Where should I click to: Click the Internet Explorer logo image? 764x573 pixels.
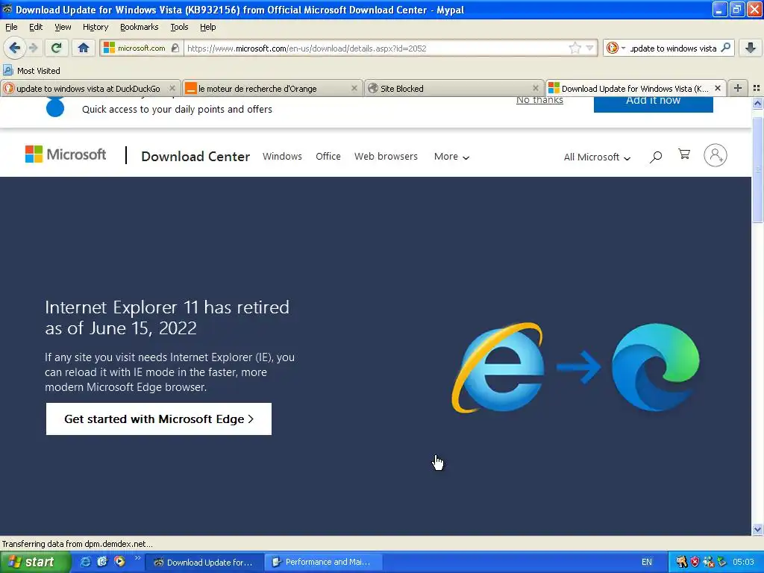tap(497, 367)
